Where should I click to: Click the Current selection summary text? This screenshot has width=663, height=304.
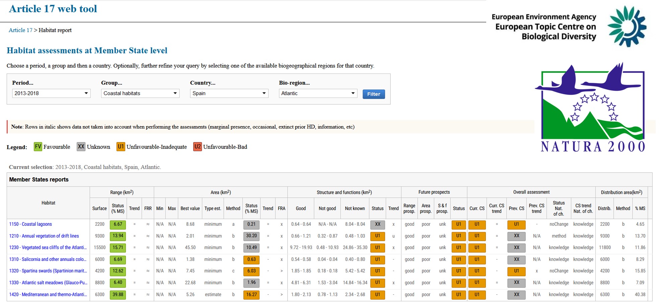[85, 167]
